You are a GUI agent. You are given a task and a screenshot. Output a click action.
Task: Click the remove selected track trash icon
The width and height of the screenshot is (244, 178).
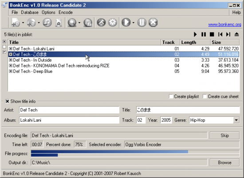pyautogui.click(x=59, y=23)
